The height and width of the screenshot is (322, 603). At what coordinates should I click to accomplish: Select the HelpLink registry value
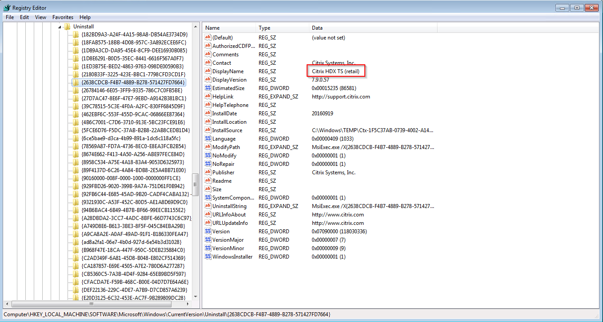224,97
